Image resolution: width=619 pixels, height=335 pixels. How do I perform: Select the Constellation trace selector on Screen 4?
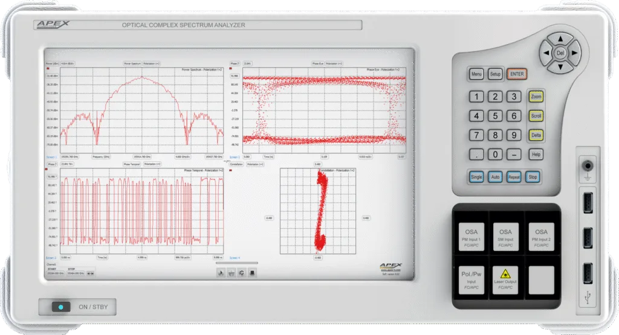(x=236, y=164)
